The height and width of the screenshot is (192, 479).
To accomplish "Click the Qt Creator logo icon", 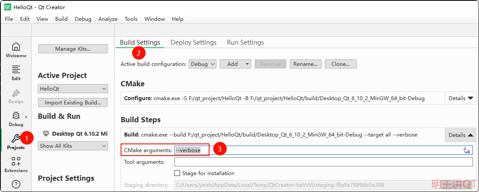I will (7, 7).
